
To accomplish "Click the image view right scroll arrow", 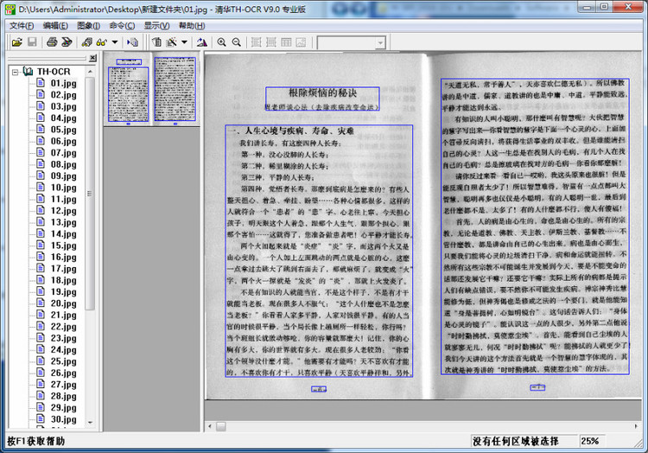I will pos(636,426).
